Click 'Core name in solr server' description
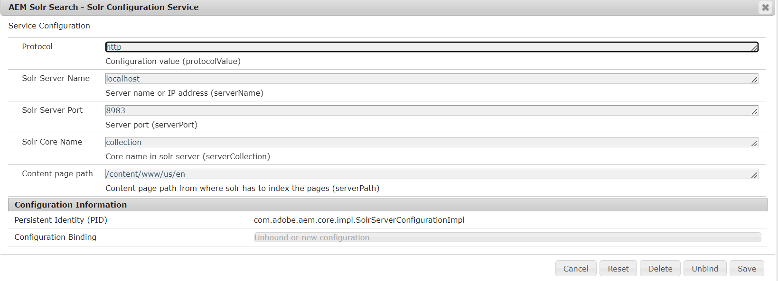 pyautogui.click(x=188, y=156)
